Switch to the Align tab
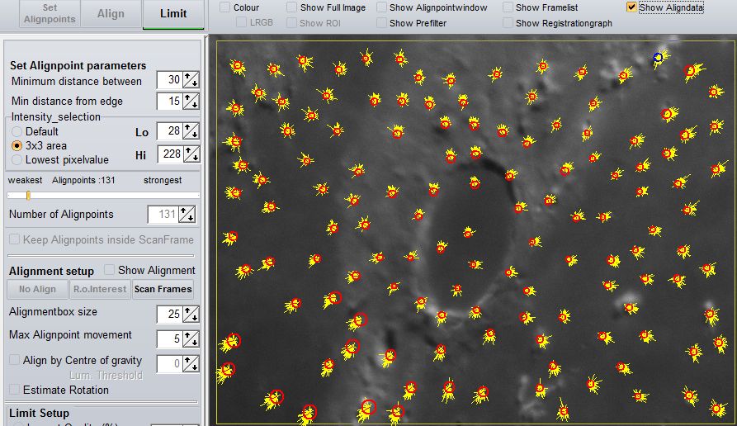 111,13
